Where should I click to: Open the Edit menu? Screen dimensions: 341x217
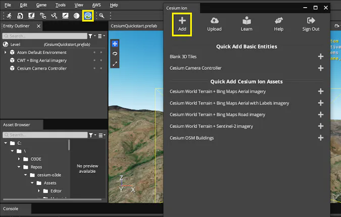[x=23, y=5]
